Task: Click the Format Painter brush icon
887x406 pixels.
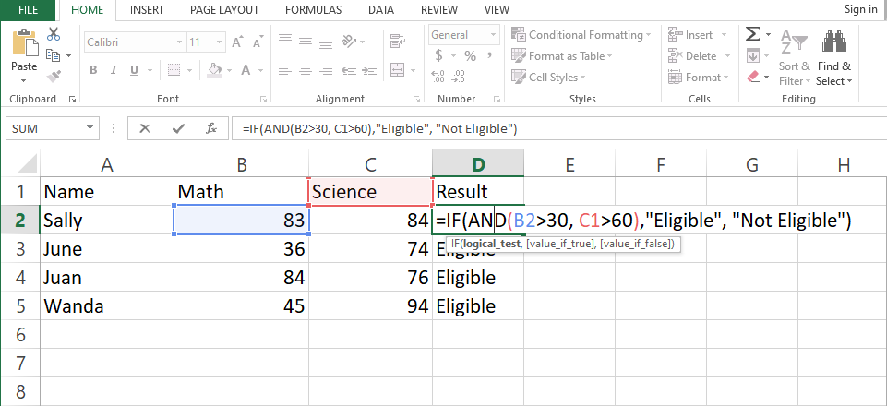Action: coord(54,77)
